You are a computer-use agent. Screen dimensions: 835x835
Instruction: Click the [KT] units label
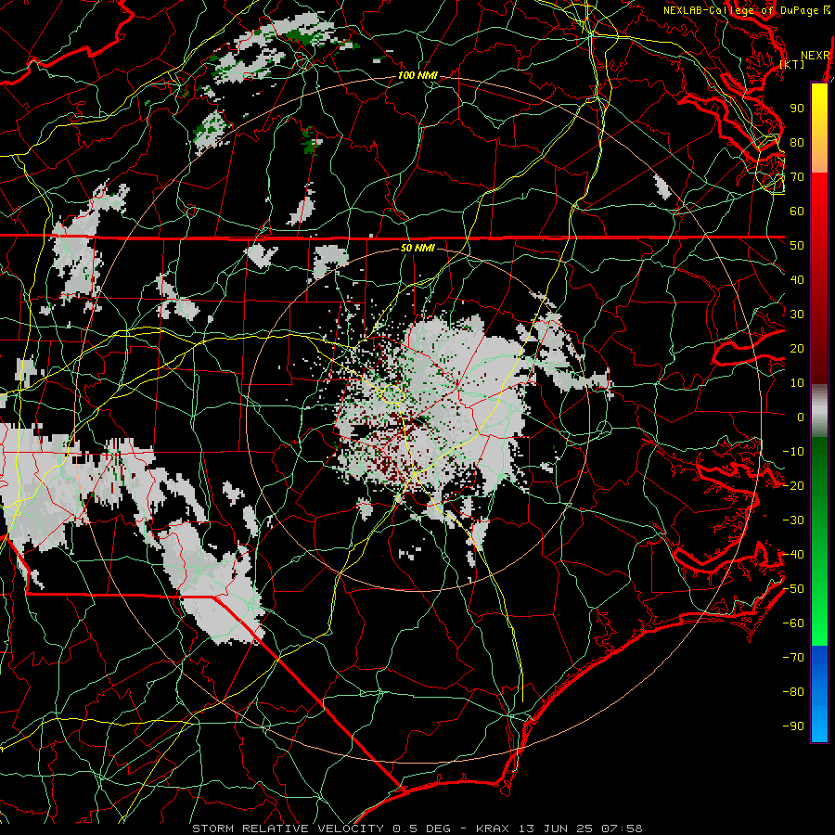(x=792, y=64)
